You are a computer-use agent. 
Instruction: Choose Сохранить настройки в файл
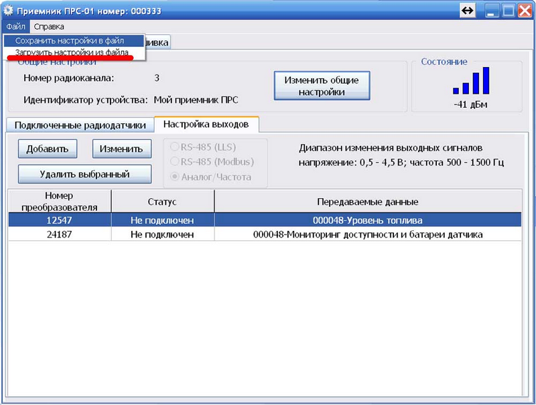(x=74, y=41)
